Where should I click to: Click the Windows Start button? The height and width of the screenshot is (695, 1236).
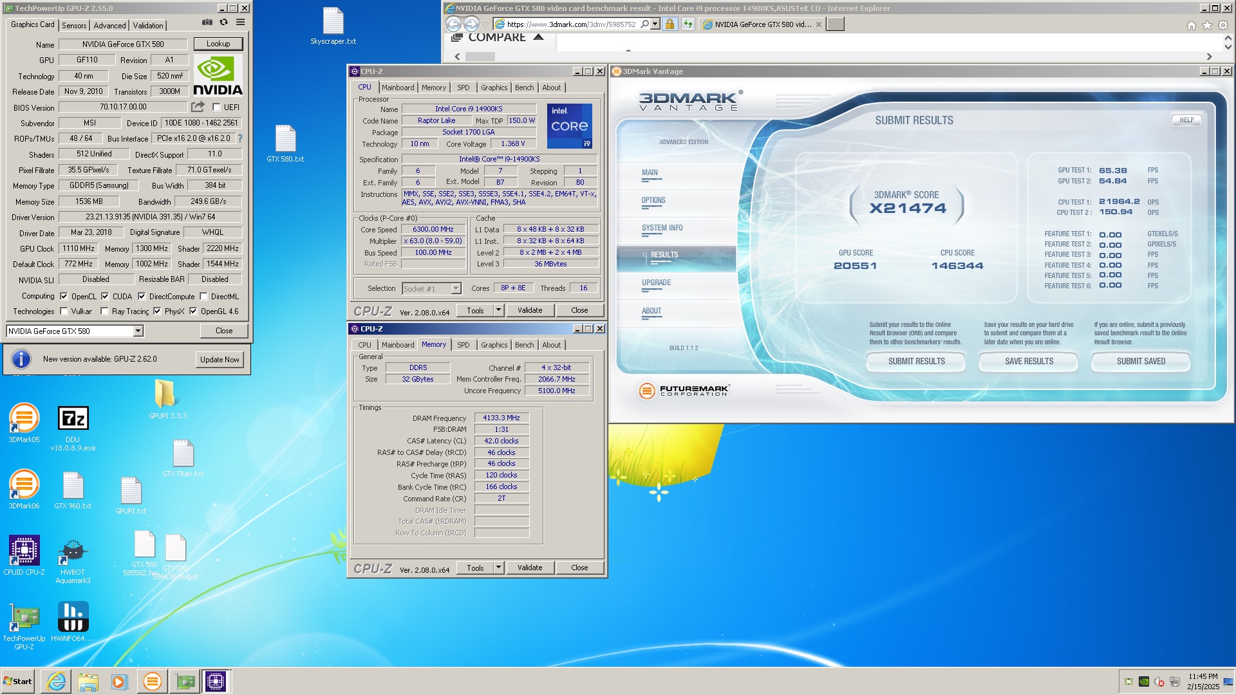(18, 681)
